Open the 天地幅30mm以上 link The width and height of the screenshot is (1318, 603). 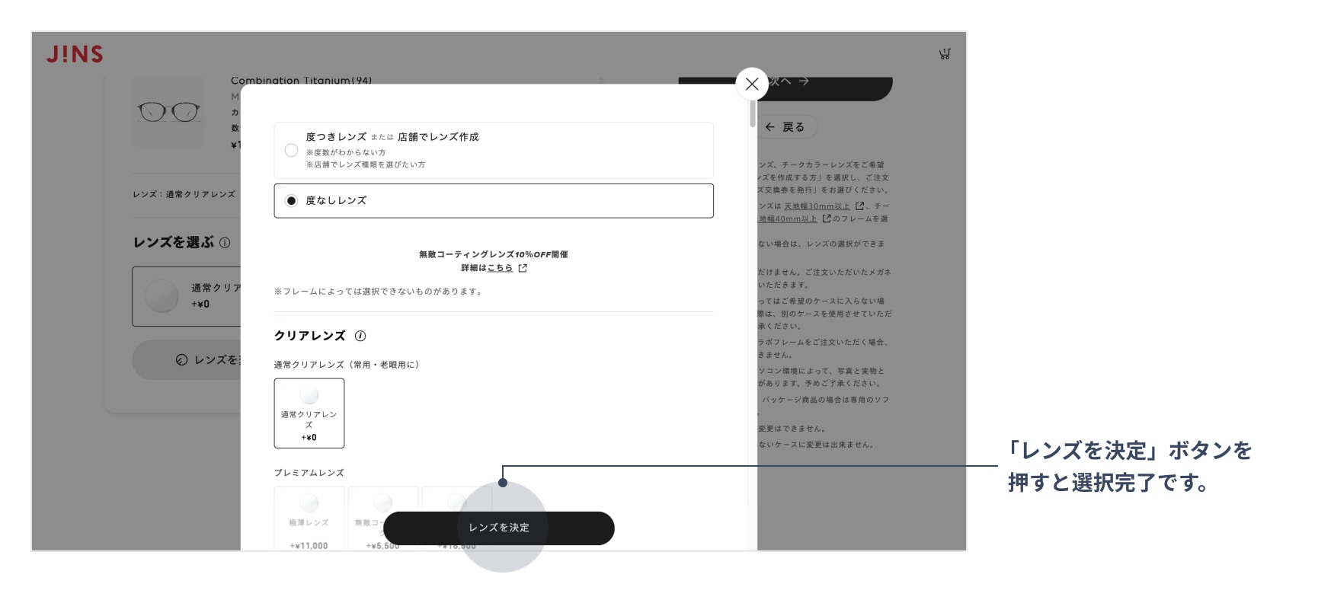[x=817, y=206]
